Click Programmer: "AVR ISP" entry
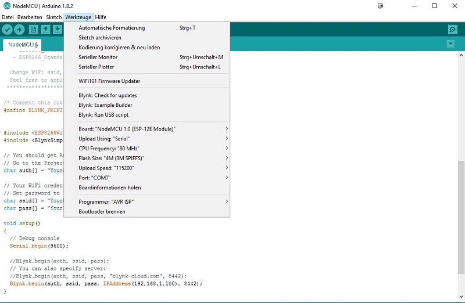The image size is (465, 303). click(x=147, y=201)
